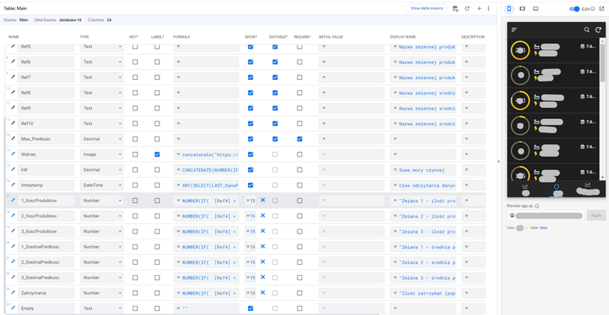Click the Apply button under Preview app as
The height and width of the screenshot is (315, 609).
(x=596, y=215)
